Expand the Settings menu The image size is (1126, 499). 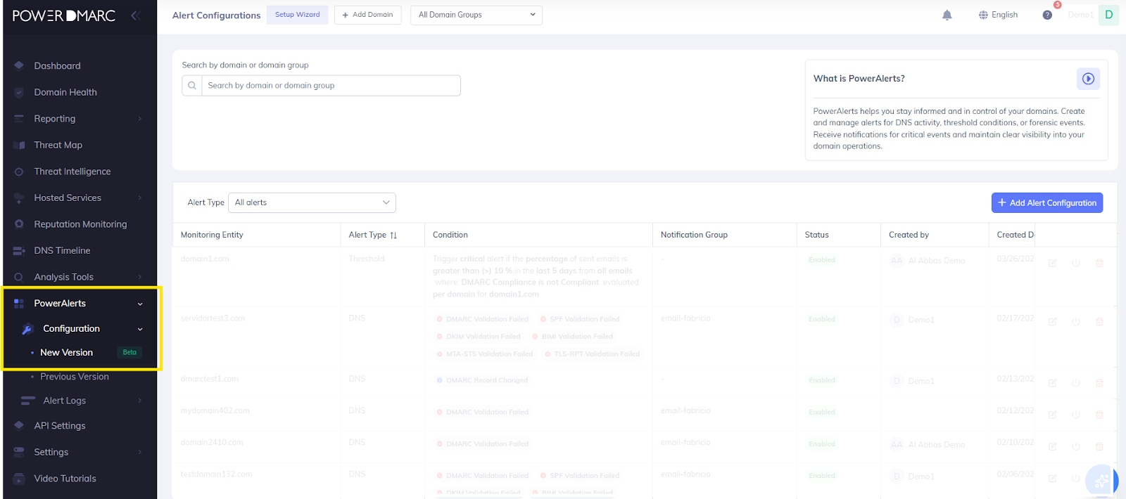click(x=80, y=452)
